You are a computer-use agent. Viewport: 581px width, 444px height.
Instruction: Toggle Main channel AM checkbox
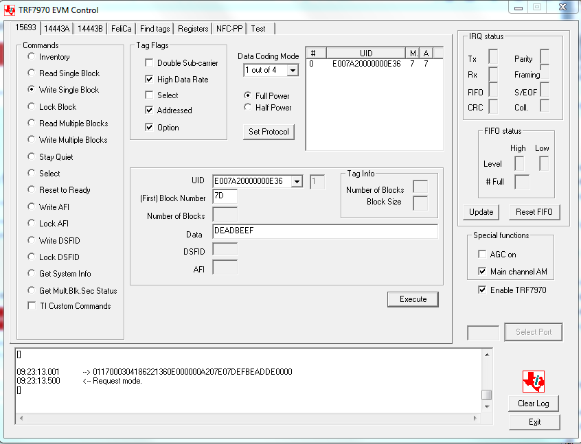click(x=482, y=271)
